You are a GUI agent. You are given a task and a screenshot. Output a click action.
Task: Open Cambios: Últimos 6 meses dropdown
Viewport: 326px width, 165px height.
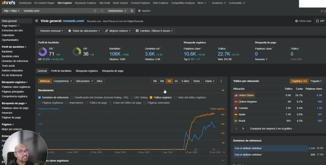coord(154,31)
